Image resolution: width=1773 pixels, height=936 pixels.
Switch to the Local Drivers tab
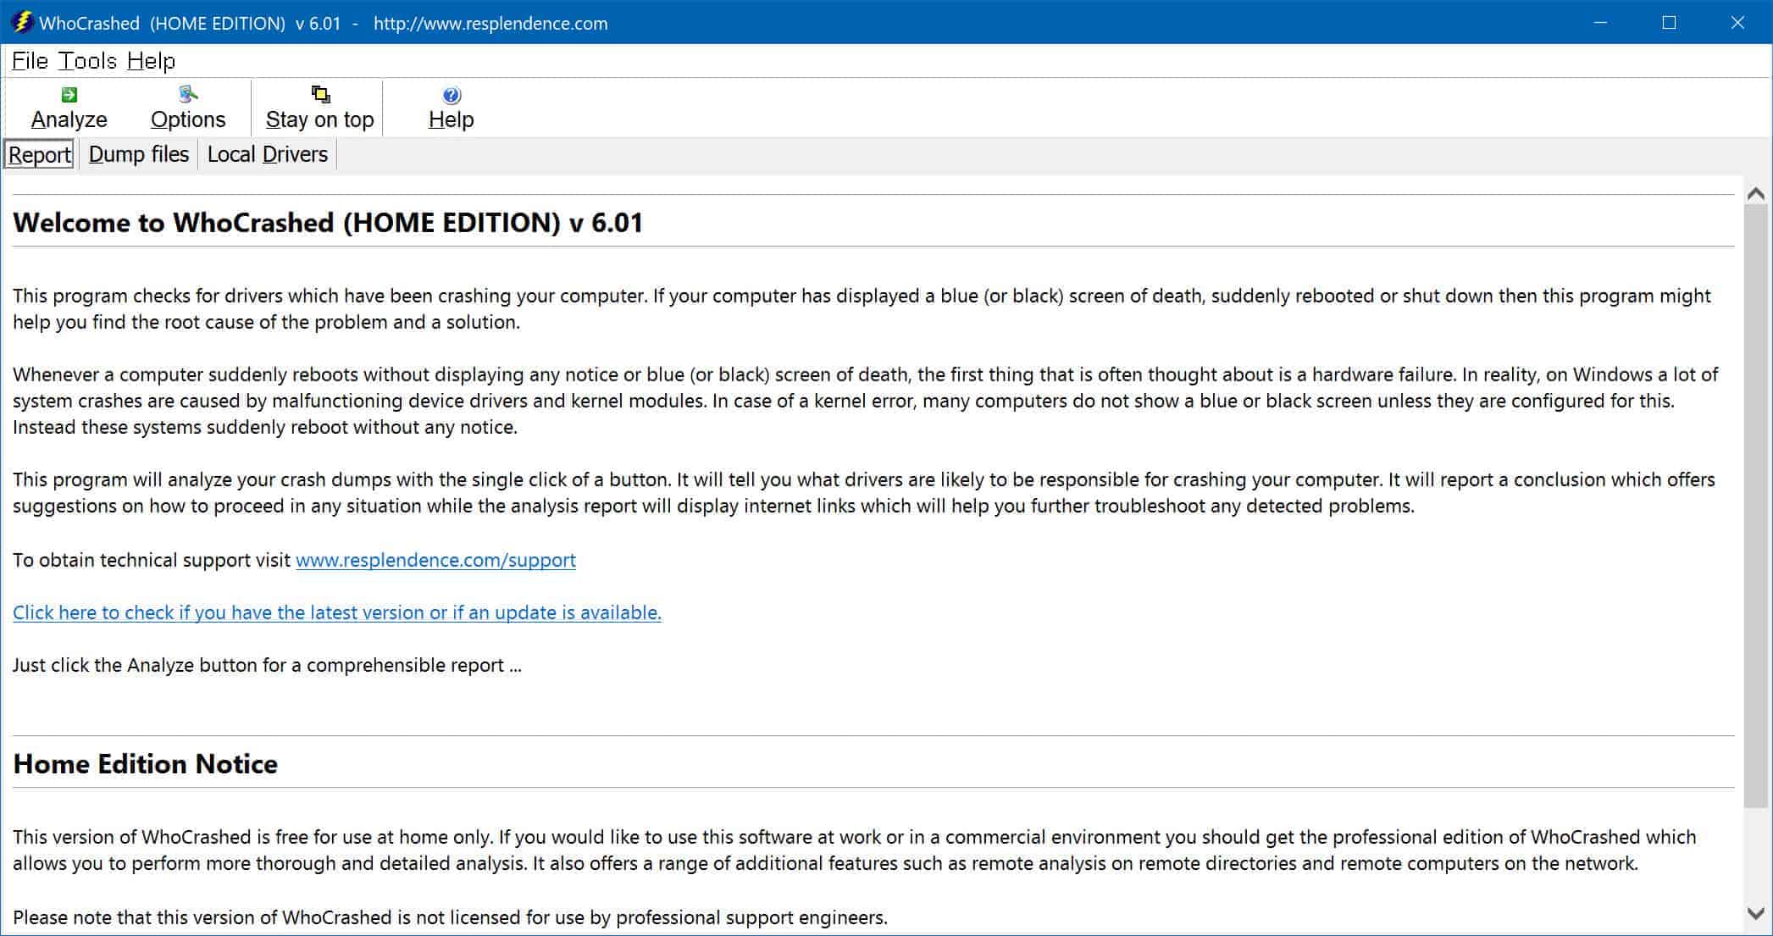tap(267, 153)
